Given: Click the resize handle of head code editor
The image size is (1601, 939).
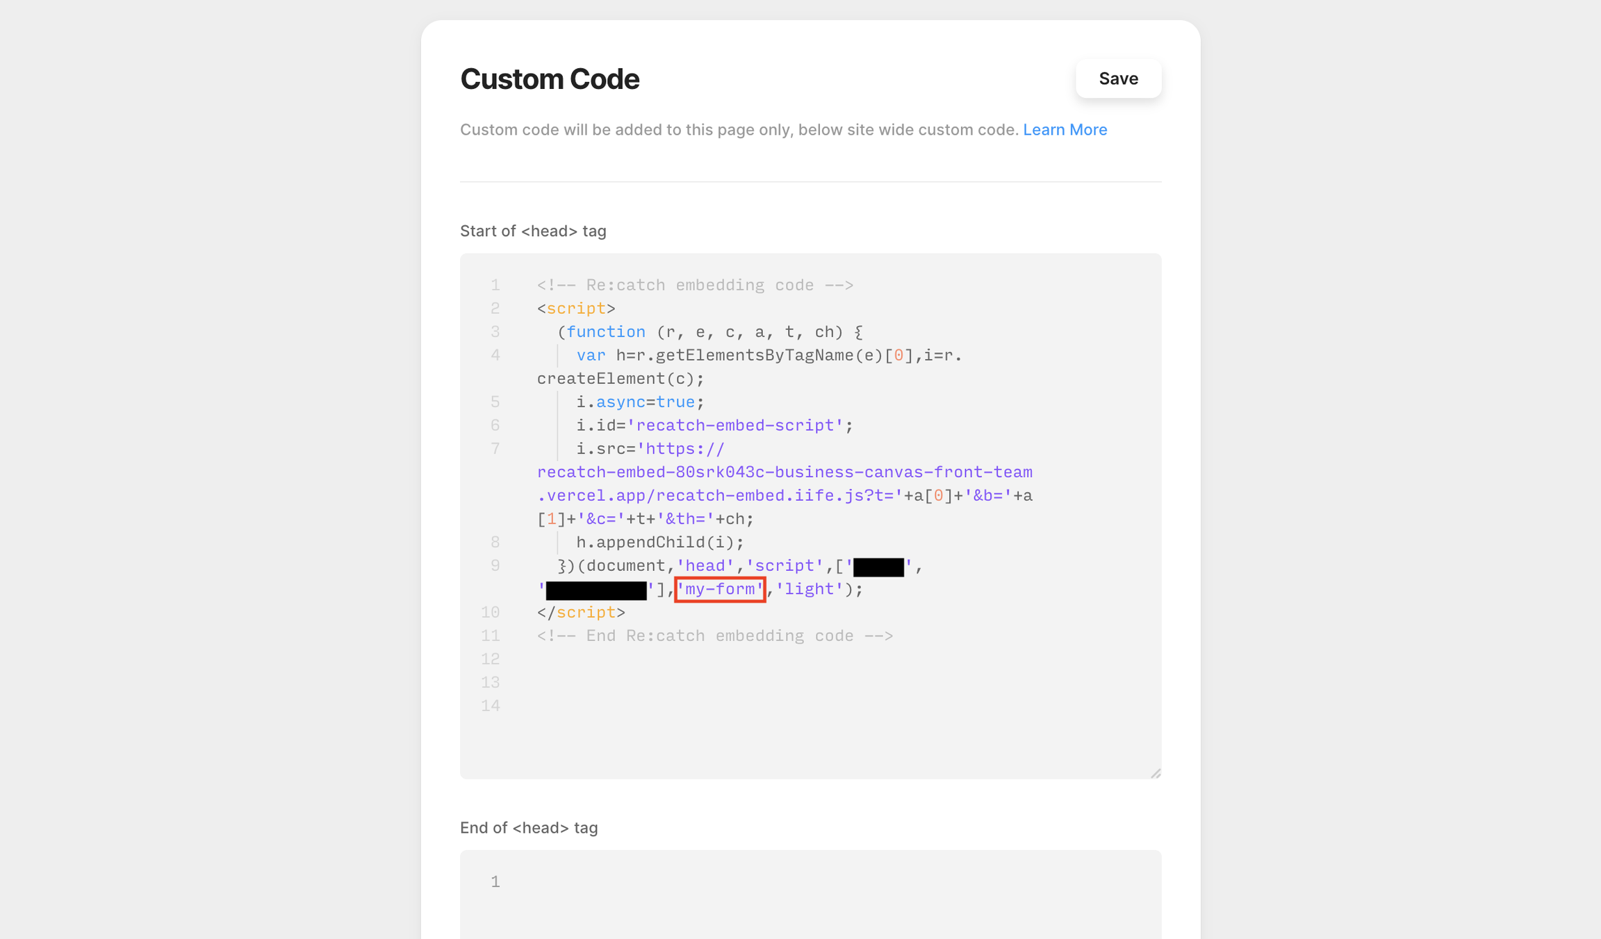Looking at the screenshot, I should (x=1155, y=772).
